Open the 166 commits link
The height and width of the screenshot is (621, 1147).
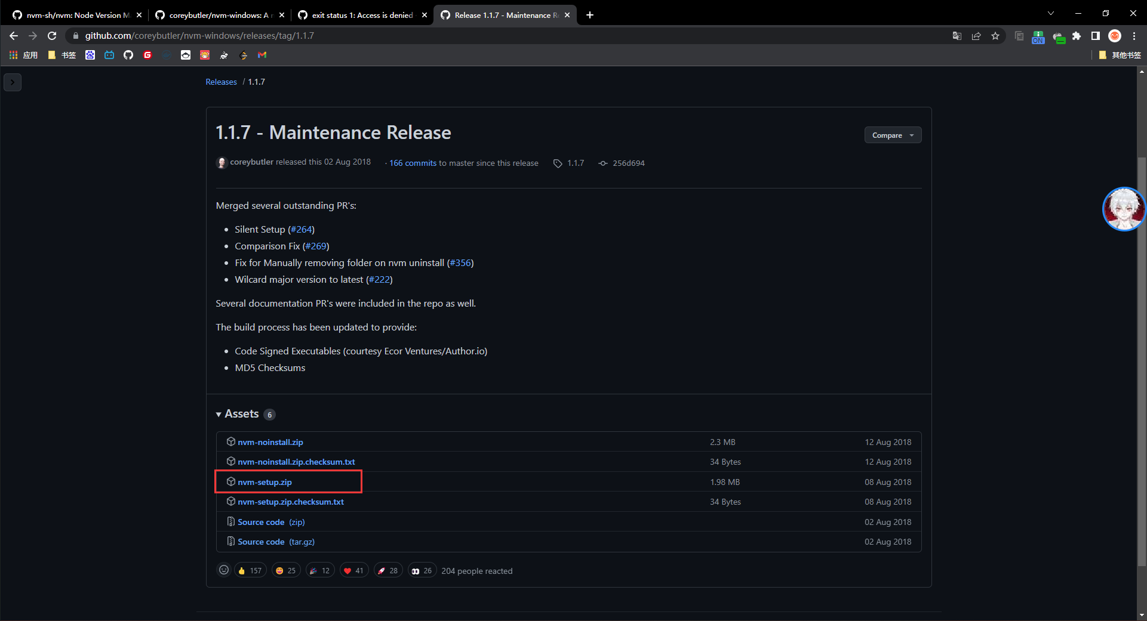[413, 163]
